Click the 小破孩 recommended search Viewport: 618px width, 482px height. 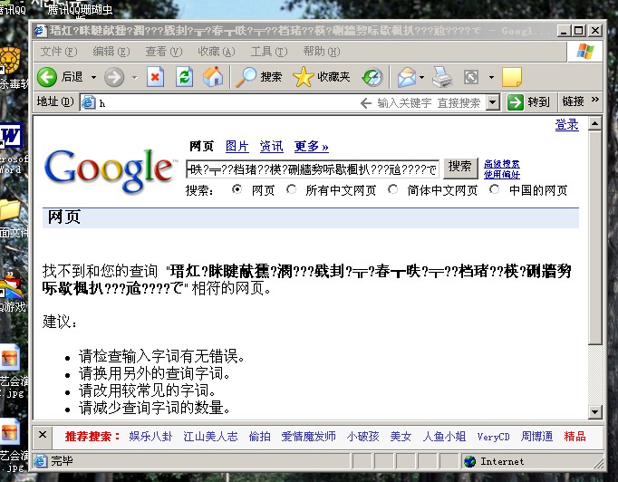point(363,437)
